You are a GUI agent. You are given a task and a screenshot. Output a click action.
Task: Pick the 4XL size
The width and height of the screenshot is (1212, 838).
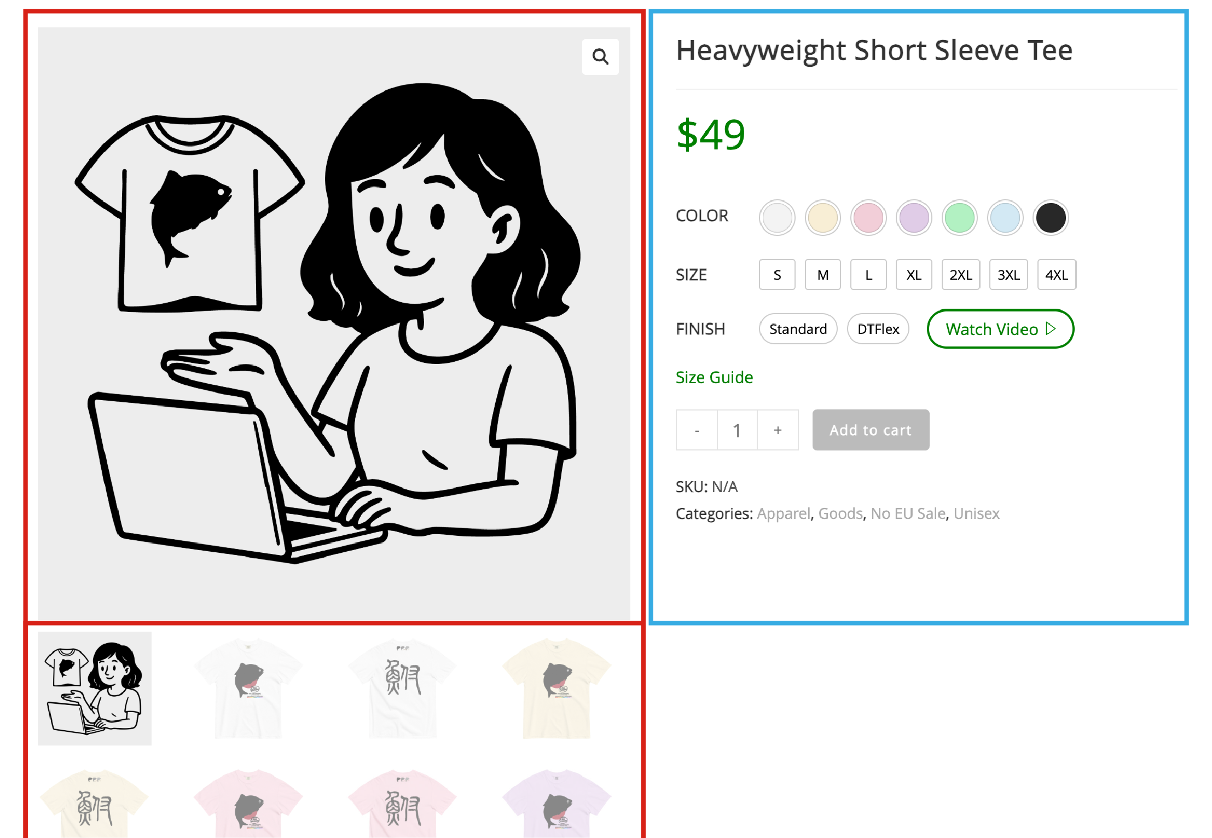coord(1056,275)
